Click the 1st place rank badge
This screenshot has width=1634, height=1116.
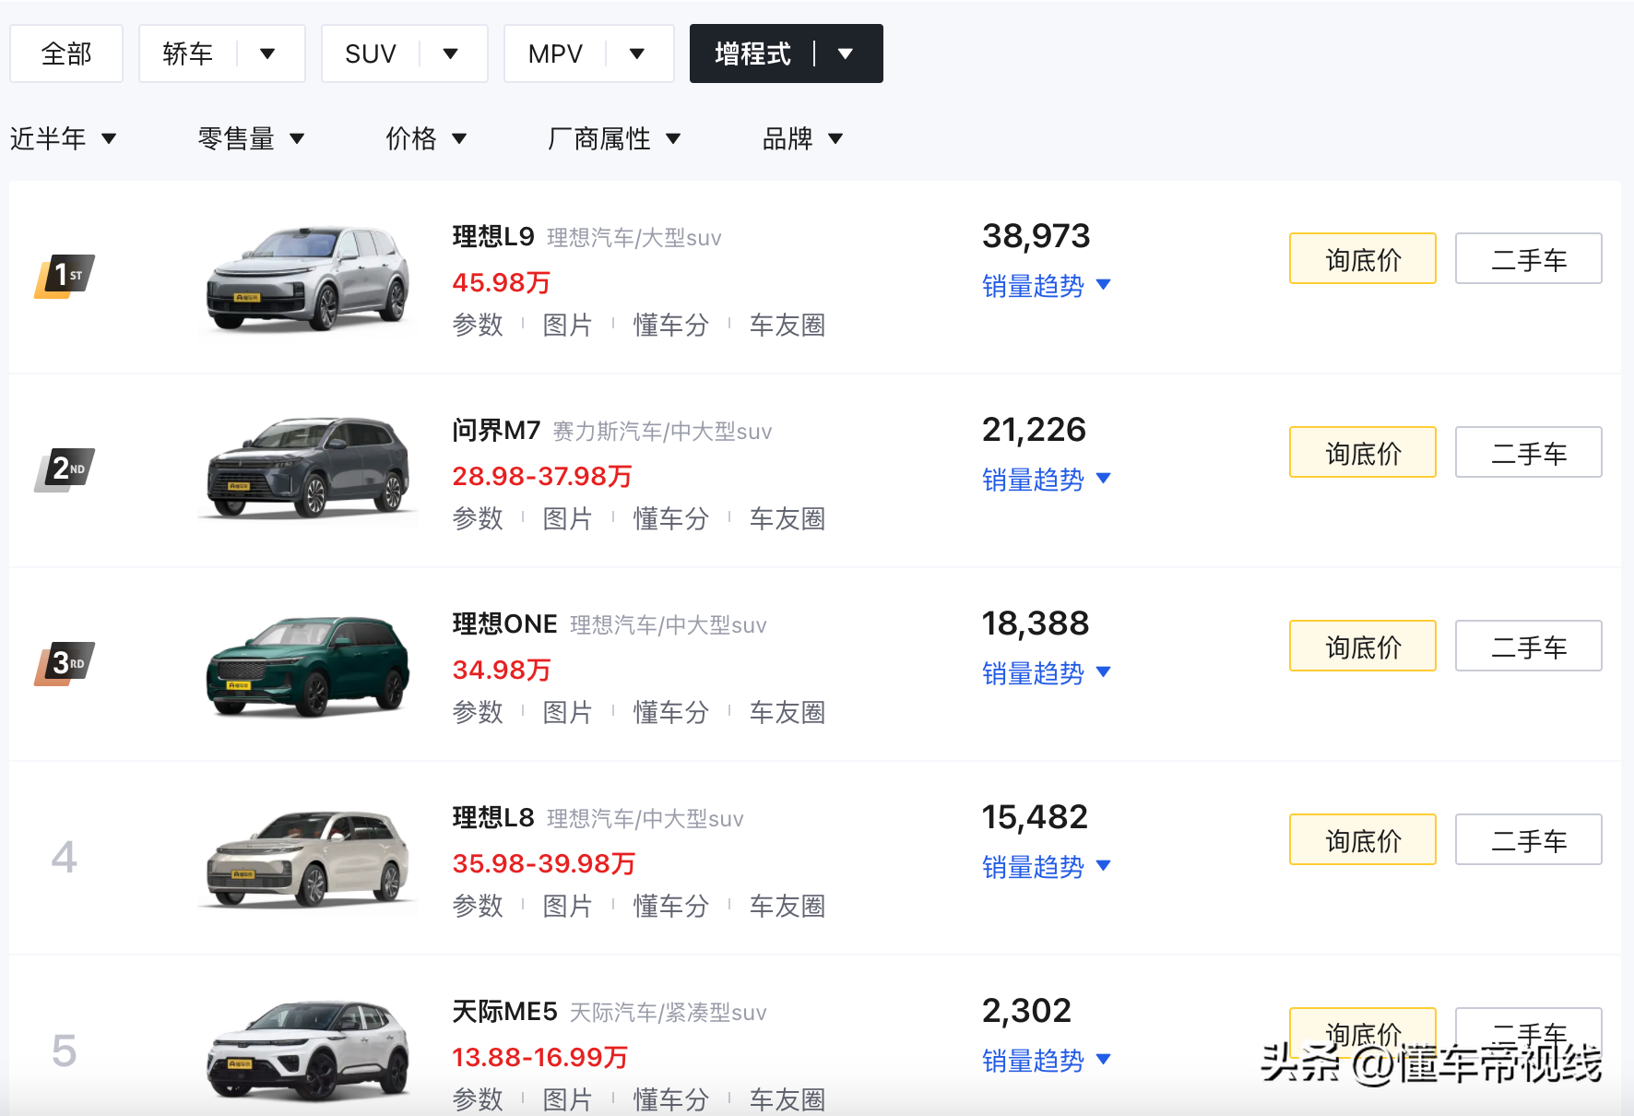click(x=65, y=276)
